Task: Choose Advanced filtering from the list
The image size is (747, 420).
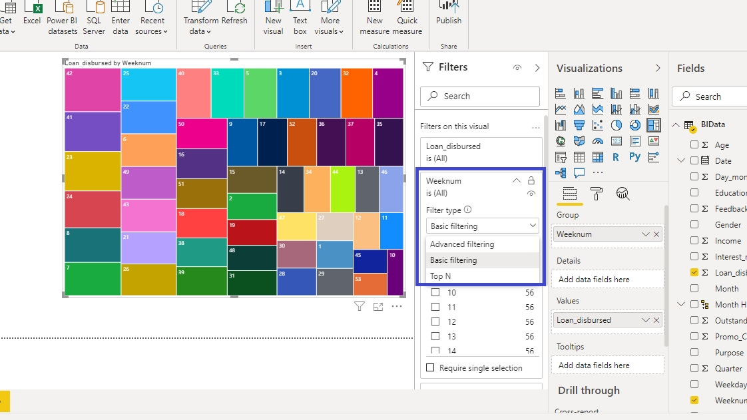Action: (x=462, y=244)
